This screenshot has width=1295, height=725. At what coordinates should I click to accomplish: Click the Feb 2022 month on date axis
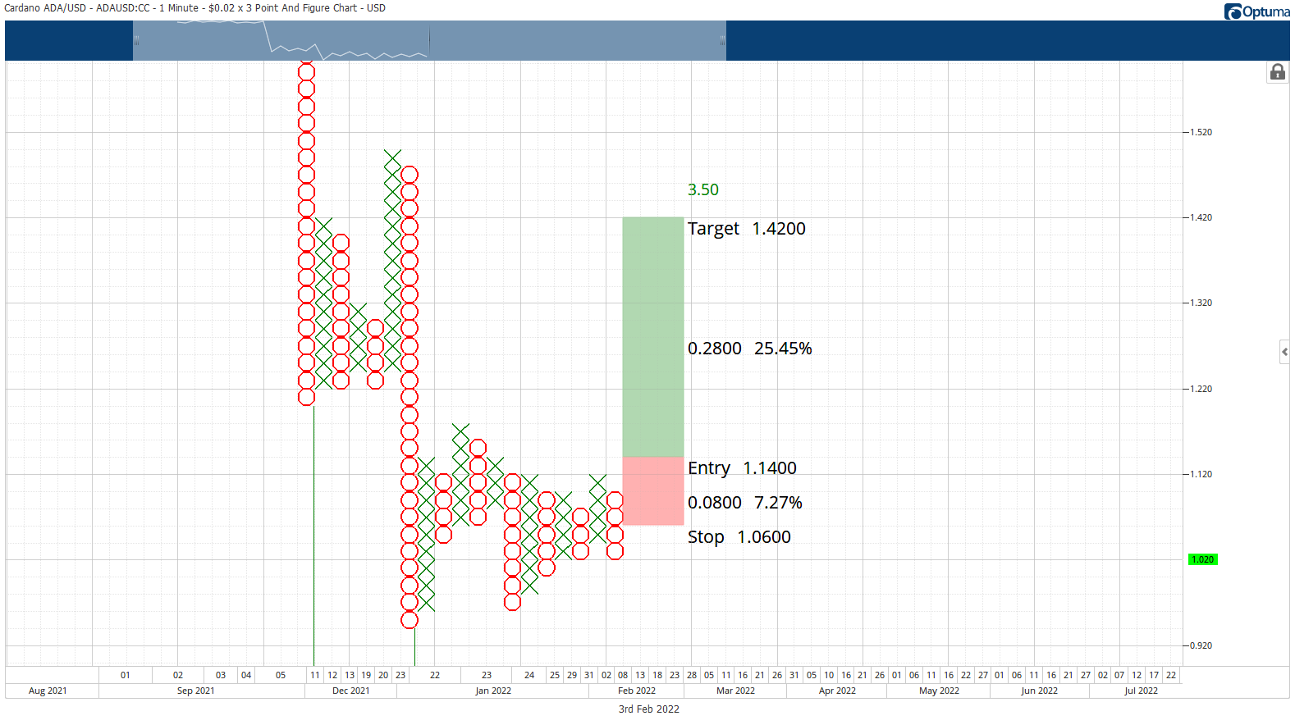tap(637, 691)
